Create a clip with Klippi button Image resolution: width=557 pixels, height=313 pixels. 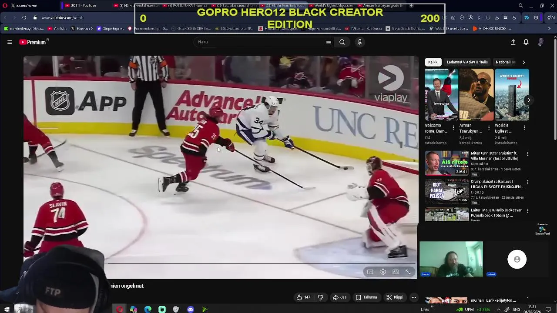tap(394, 297)
